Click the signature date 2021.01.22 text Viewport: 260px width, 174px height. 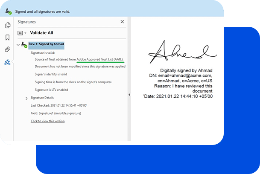point(178,96)
